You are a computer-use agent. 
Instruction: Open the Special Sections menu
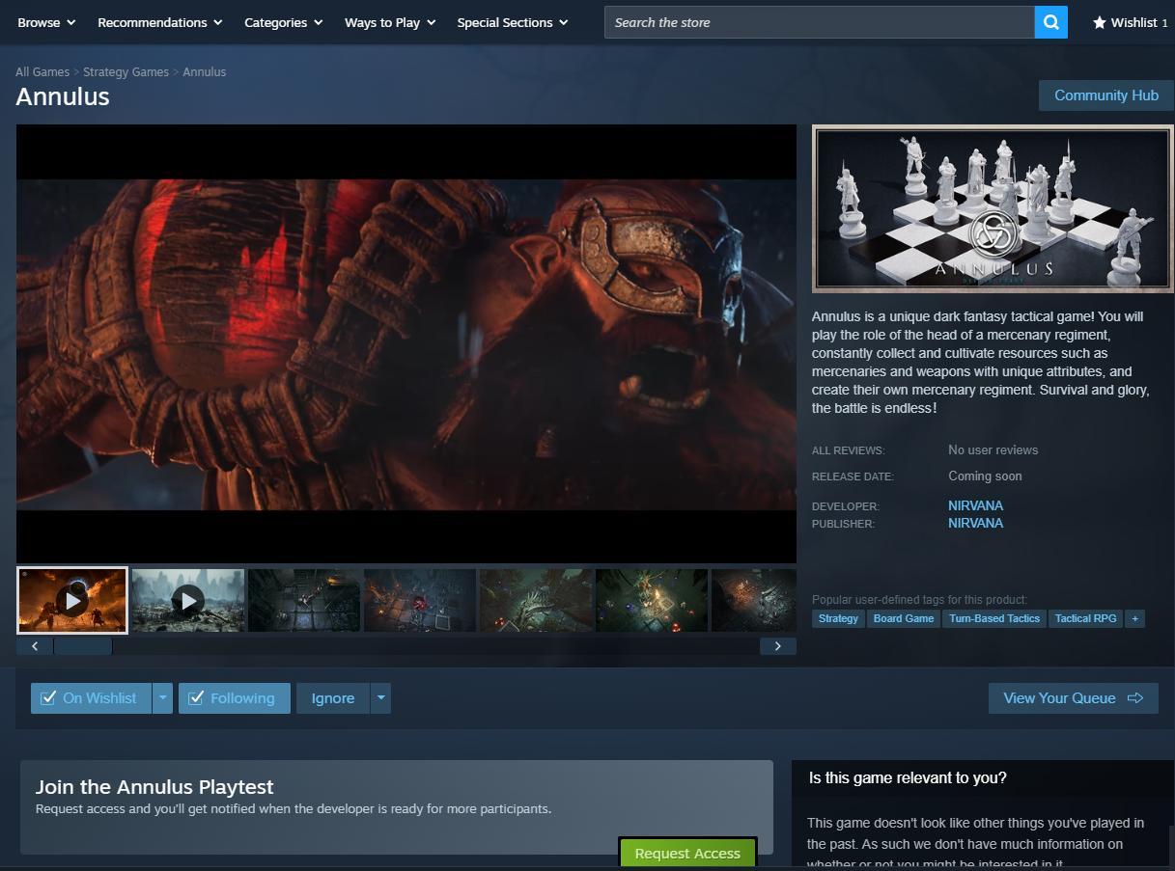point(512,22)
